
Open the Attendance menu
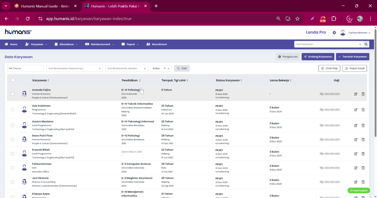tap(66, 44)
